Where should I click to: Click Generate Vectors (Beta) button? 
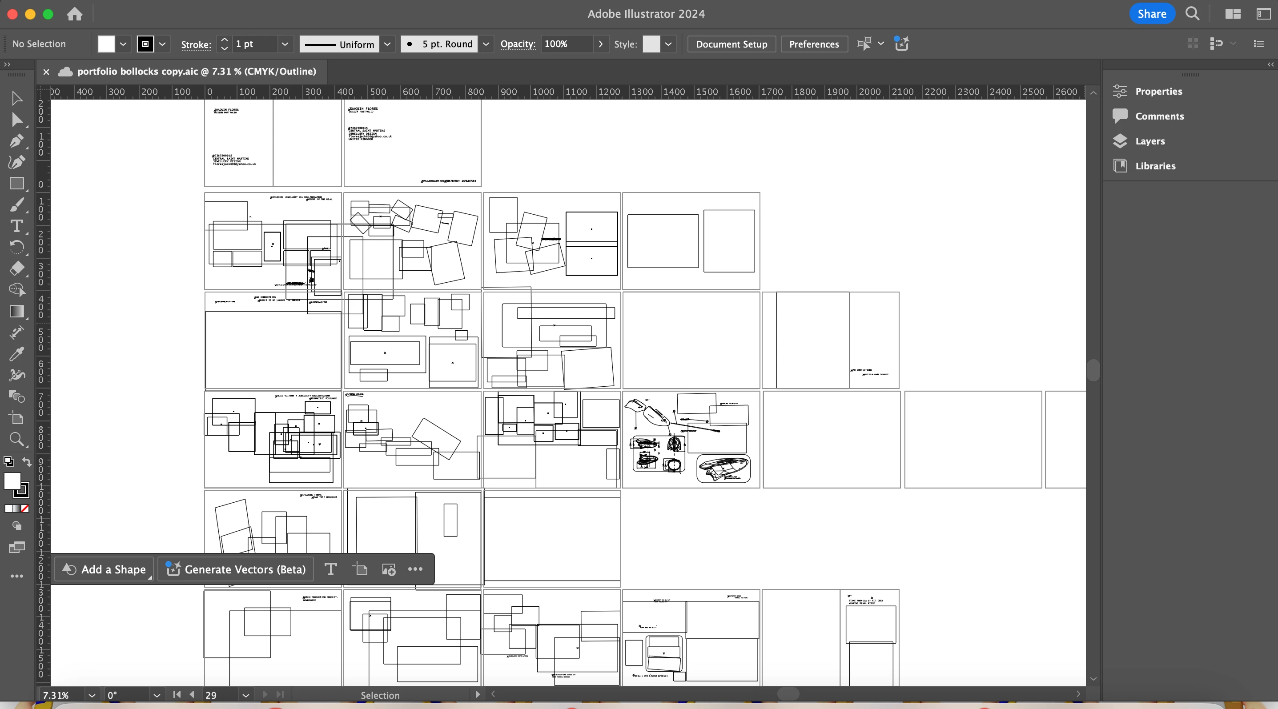[236, 569]
